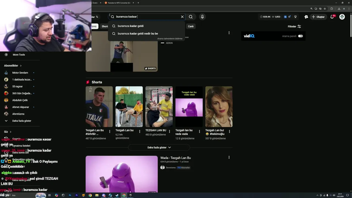Open Abdullah Çelik subscription
The width and height of the screenshot is (352, 198).
click(20, 100)
